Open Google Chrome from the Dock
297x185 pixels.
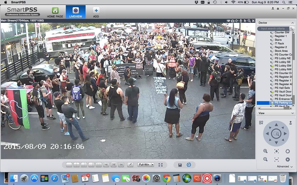166,178
